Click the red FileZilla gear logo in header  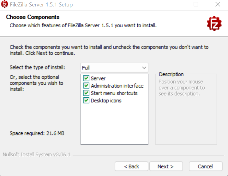point(214,23)
